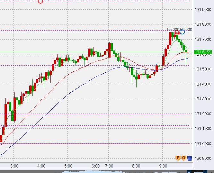Click the 3:00 label on the time axis
The width and height of the screenshot is (214, 173).
(x=14, y=166)
